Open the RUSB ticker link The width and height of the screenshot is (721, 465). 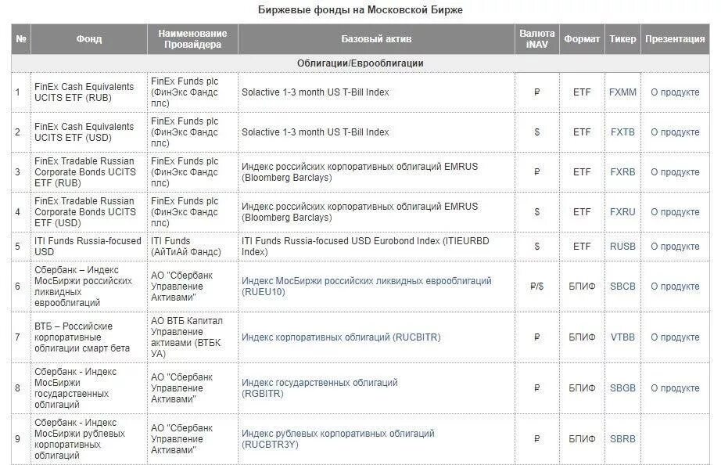[x=622, y=247]
